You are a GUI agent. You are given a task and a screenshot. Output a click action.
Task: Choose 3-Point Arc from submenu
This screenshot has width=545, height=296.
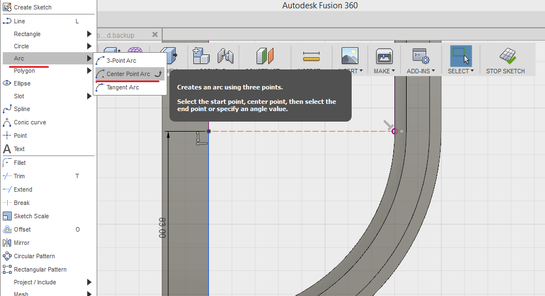(x=130, y=61)
